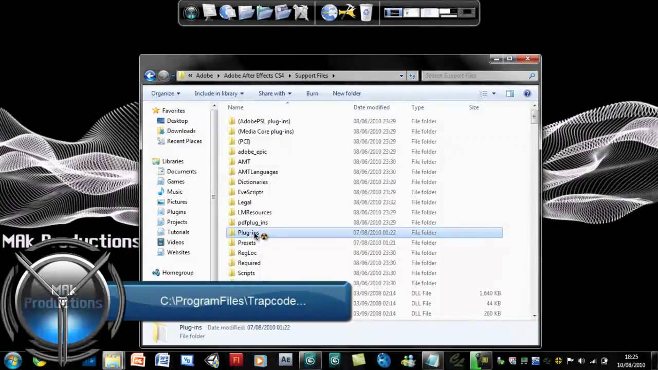Click the Explorer forward arrow button
The width and height of the screenshot is (658, 370).
[163, 76]
